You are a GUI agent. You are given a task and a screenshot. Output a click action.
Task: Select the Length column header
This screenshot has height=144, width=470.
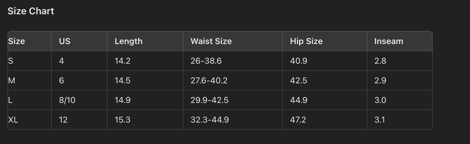click(x=128, y=41)
